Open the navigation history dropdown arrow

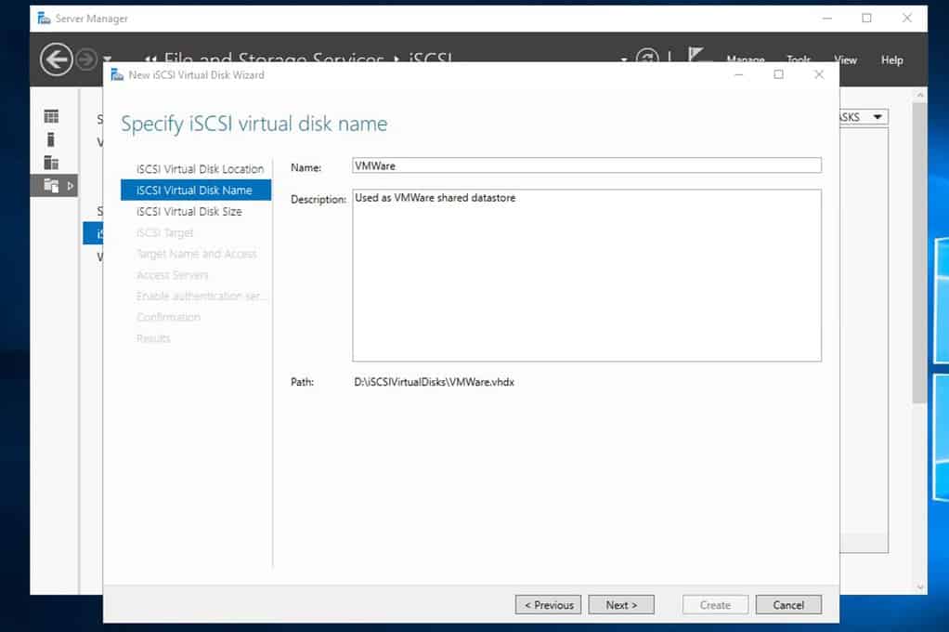[107, 59]
